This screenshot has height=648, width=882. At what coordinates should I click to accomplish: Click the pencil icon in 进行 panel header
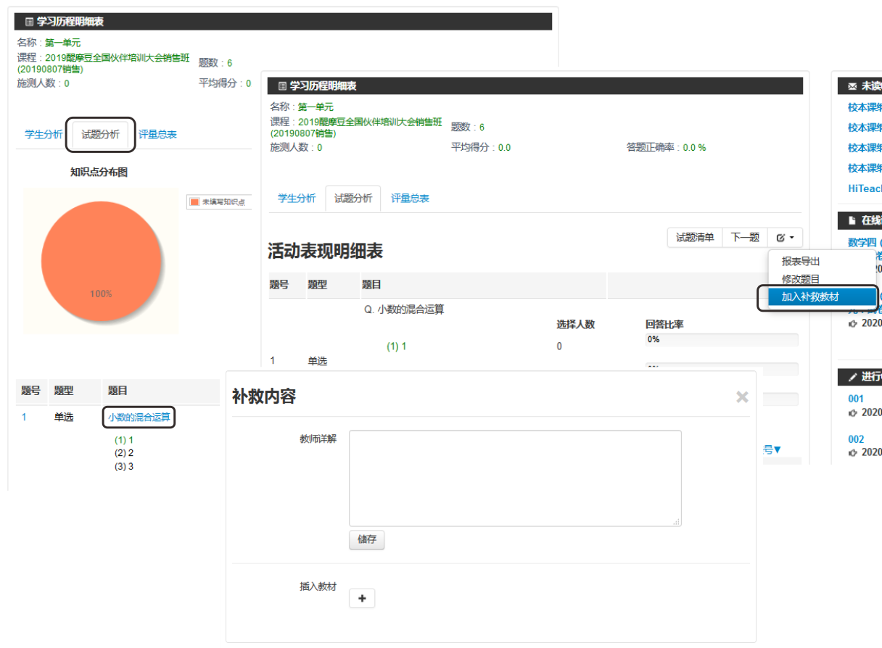click(852, 376)
